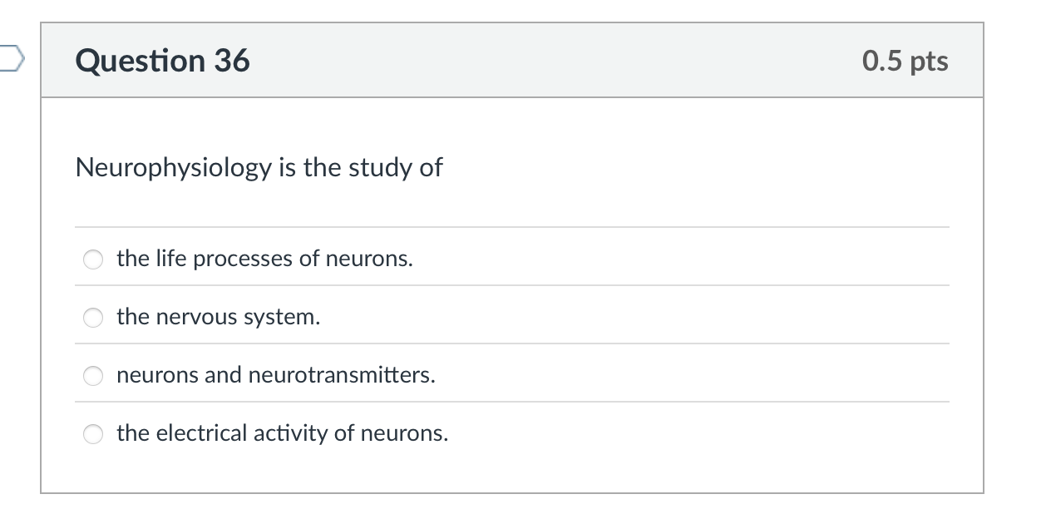Click the answer text 'the electrical activity of neurons.'
The width and height of the screenshot is (1046, 514).
point(282,433)
